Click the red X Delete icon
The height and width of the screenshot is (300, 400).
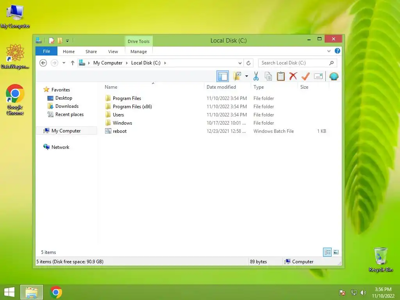[x=293, y=76]
